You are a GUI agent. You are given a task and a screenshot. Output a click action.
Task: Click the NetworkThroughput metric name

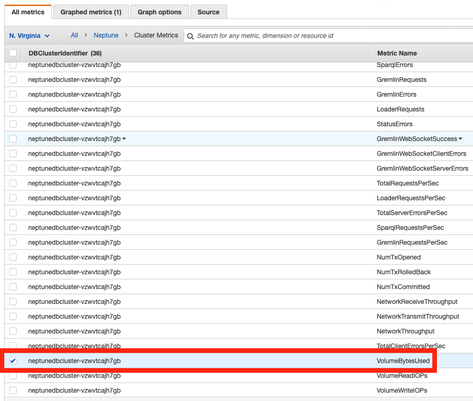pos(405,331)
